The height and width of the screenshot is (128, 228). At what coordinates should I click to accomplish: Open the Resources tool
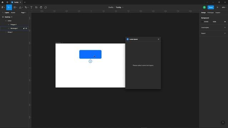(36, 7)
